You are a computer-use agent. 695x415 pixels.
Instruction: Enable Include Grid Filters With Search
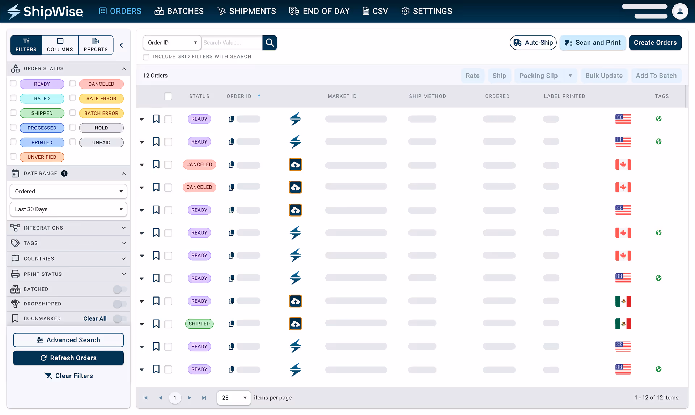pos(146,57)
